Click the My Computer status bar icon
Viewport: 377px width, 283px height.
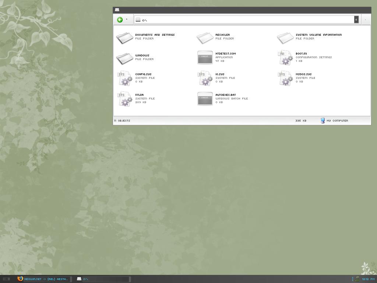click(323, 120)
